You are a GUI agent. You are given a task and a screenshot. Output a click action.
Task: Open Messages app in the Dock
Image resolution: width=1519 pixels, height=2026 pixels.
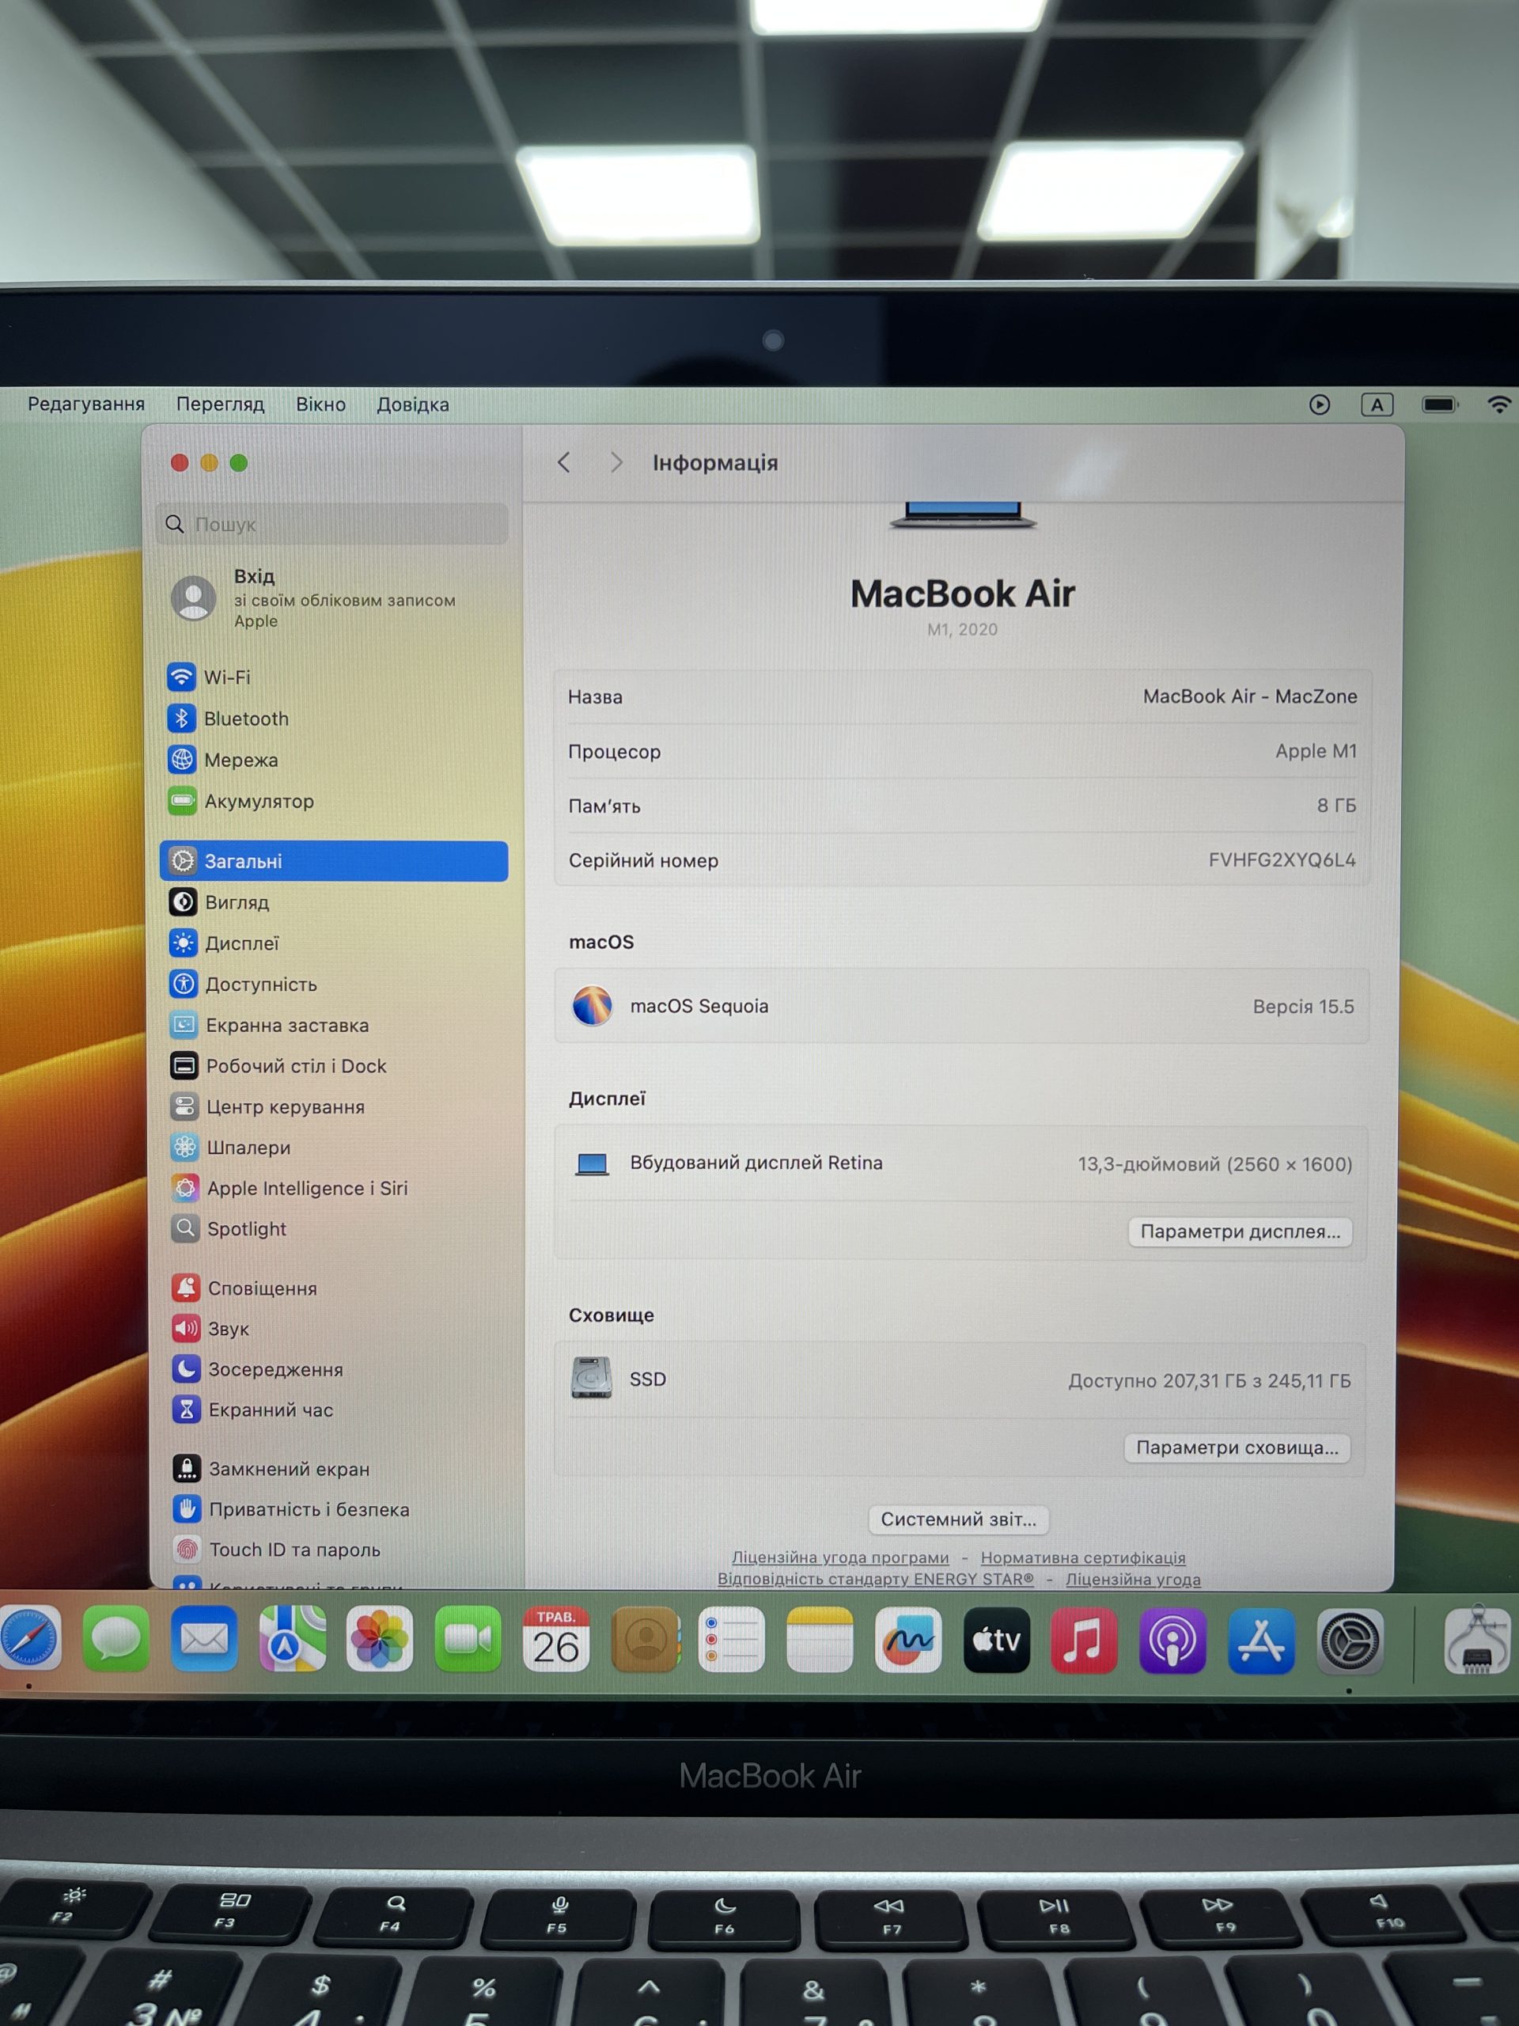tap(116, 1640)
